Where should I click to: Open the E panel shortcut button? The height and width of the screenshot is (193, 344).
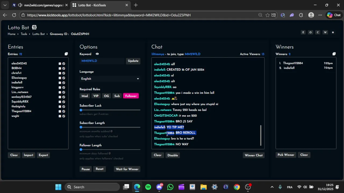coord(303,32)
